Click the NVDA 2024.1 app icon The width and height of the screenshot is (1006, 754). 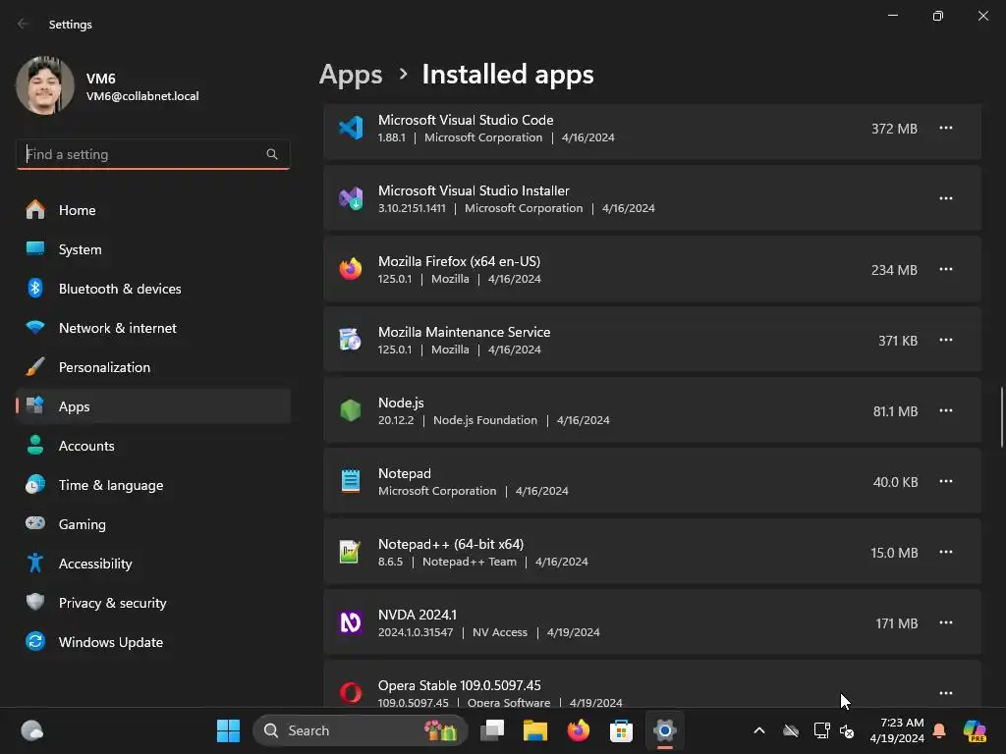pos(351,622)
